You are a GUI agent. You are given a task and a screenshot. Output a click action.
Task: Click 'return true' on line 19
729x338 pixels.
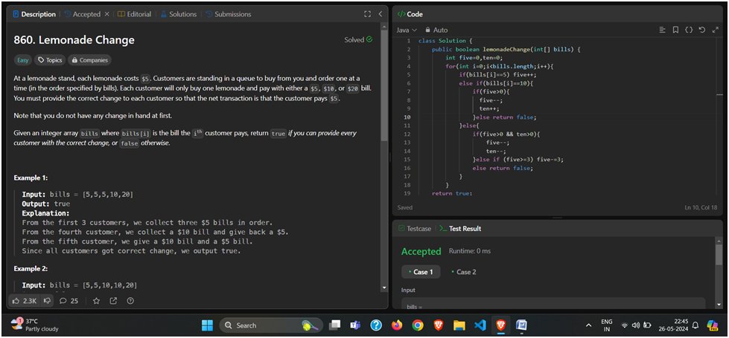[452, 193]
